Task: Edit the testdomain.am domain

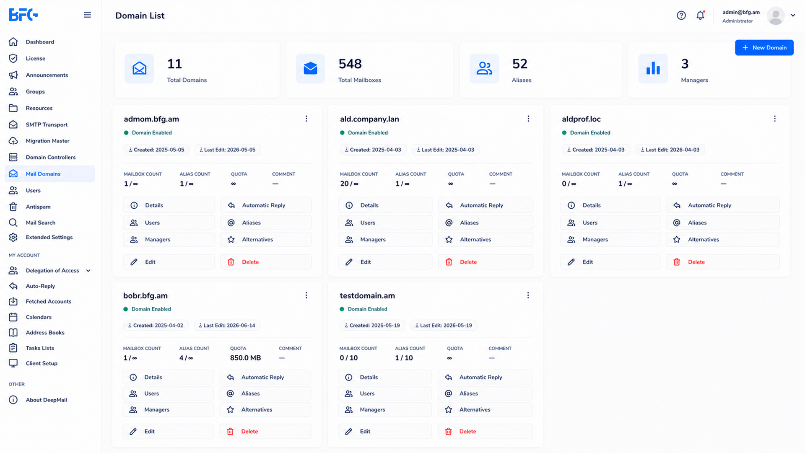Action: [x=385, y=431]
